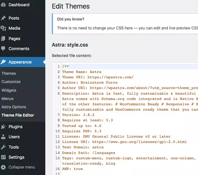Click the Edit Themes page heading
This screenshot has height=175, width=198.
click(x=71, y=6)
